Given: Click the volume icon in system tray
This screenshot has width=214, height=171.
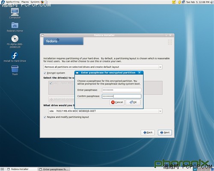Looking at the screenshot, I should [211, 2].
